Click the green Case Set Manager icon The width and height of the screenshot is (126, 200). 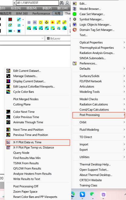coord(74,14)
